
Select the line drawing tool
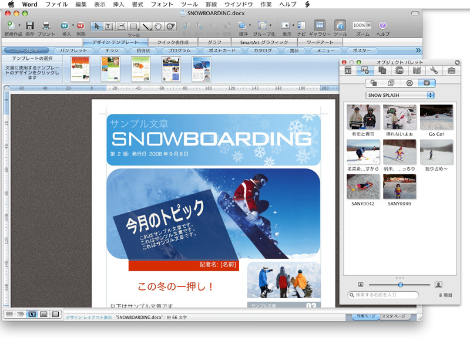coord(146,26)
